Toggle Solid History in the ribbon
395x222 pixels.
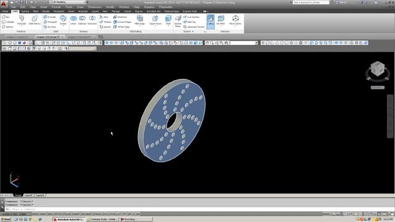[35, 20]
